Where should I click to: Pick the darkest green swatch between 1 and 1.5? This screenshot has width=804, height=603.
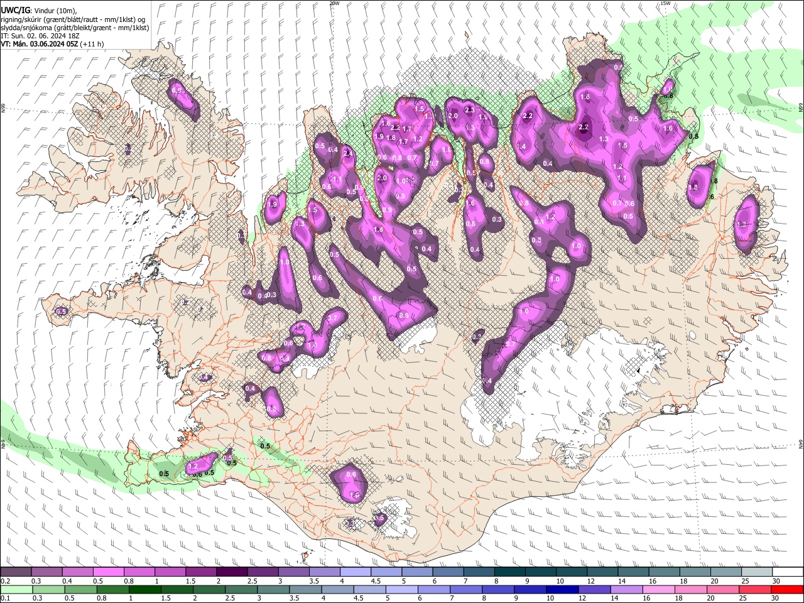pyautogui.click(x=143, y=589)
